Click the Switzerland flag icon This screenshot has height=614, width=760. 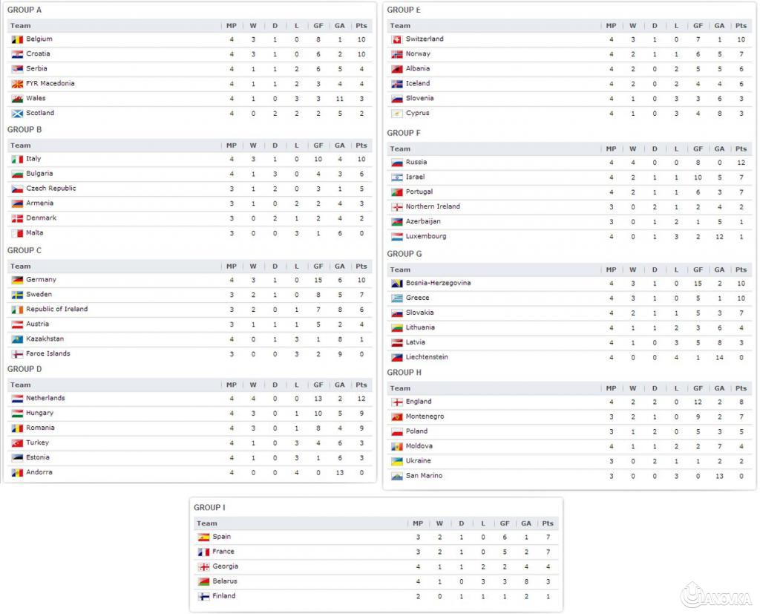coord(396,39)
